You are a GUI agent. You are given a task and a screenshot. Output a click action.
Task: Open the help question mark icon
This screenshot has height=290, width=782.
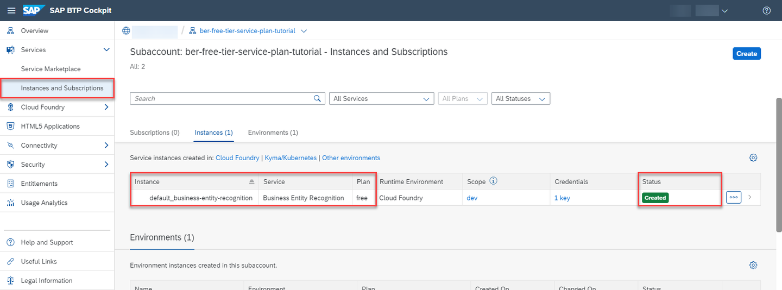[767, 10]
